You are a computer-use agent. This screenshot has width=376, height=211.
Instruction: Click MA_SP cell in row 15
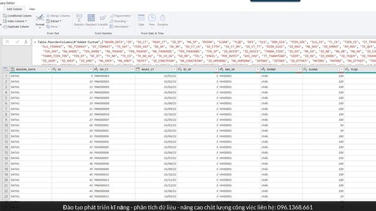(x=239, y=152)
